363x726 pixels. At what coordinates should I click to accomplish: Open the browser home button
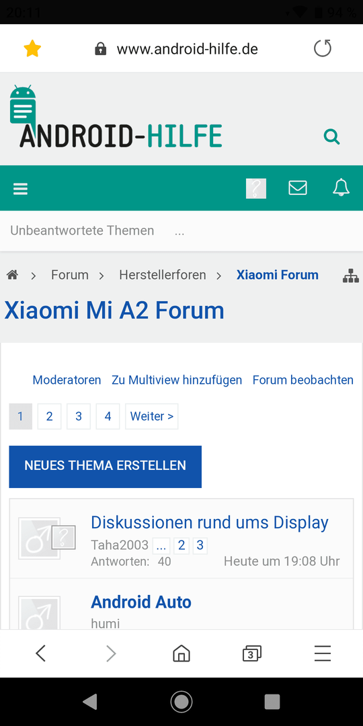[181, 653]
